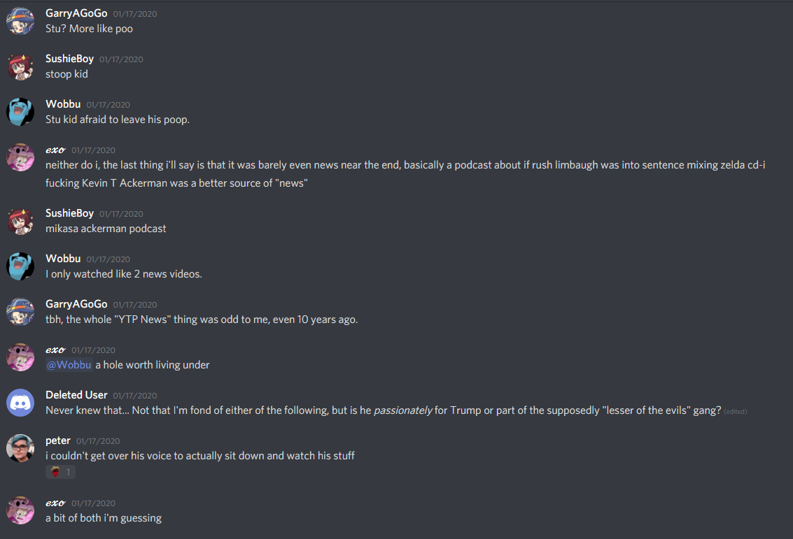Click Wobbu's avatar beside "Stu kid afraid" message
This screenshot has height=539, width=793.
pos(20,112)
